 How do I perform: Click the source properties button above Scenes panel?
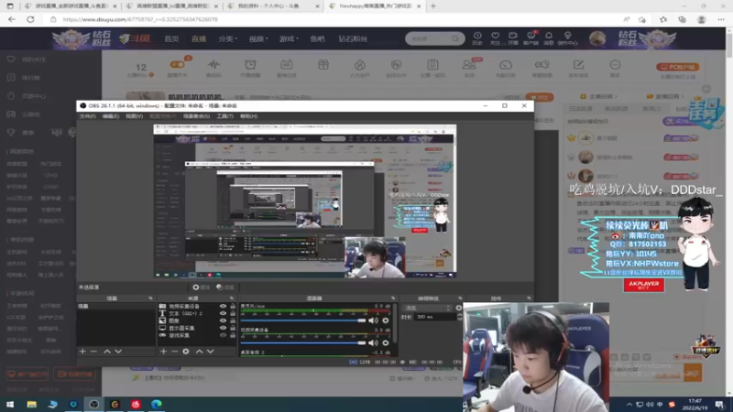201,287
